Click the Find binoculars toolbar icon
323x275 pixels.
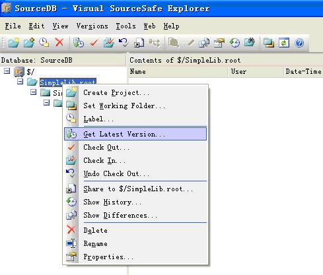coord(250,42)
